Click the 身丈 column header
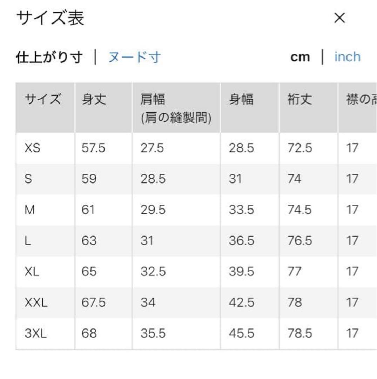This screenshot has height=379, width=377. click(x=94, y=100)
